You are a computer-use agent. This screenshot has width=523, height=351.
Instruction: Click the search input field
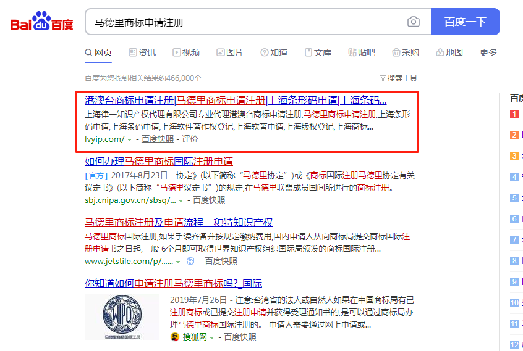pyautogui.click(x=247, y=22)
